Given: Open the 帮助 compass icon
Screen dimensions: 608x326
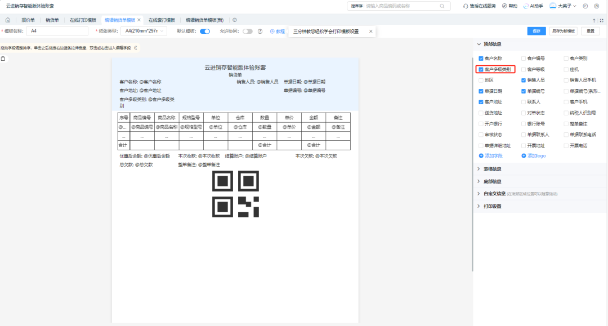Looking at the screenshot, I should 504,6.
